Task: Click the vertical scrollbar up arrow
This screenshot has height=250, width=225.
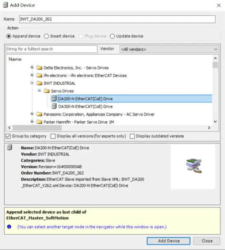Action: click(215, 58)
